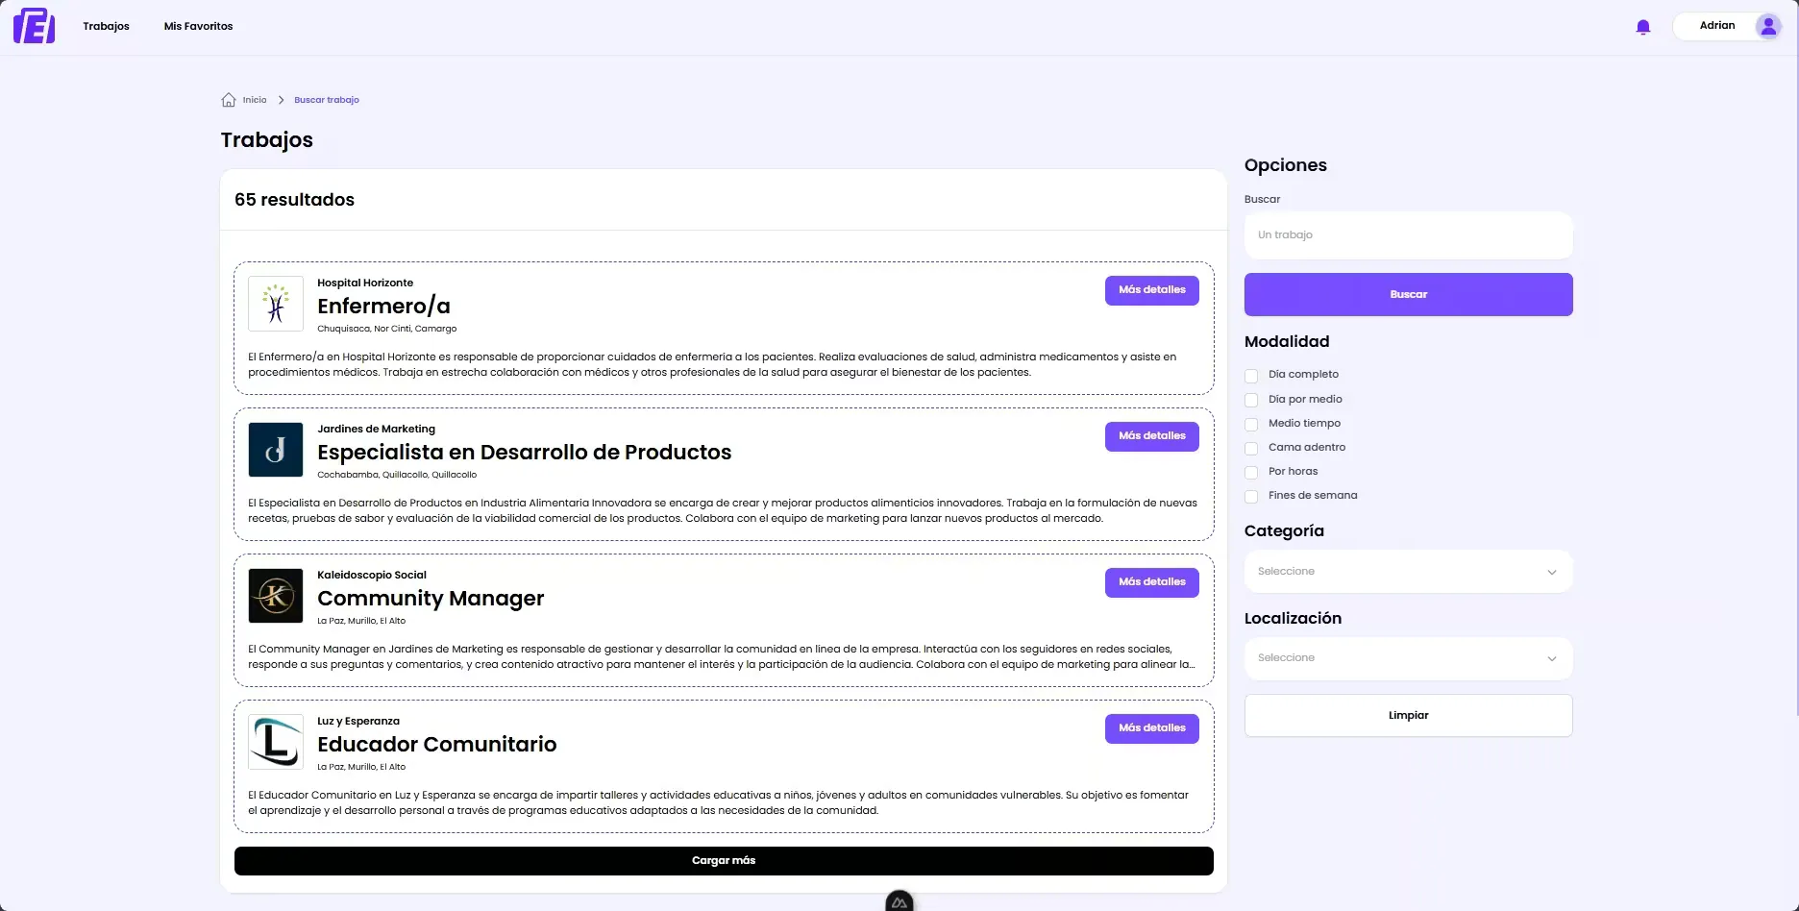This screenshot has width=1799, height=911.
Task: Switch to Mis Favoritos
Action: pyautogui.click(x=198, y=26)
